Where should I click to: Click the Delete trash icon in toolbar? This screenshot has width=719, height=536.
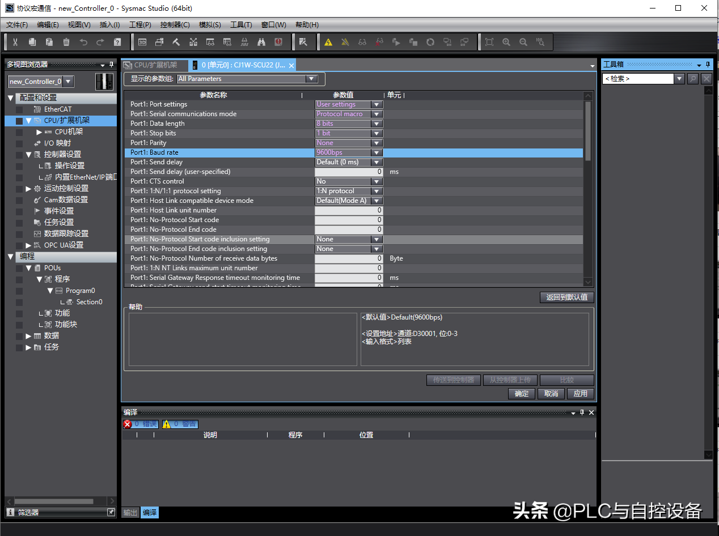[x=66, y=42]
